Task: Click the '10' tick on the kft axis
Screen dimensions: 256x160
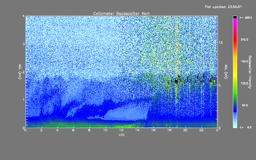Action: [x=220, y=43]
